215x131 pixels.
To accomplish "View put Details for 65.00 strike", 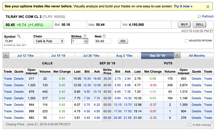I will [197, 118].
